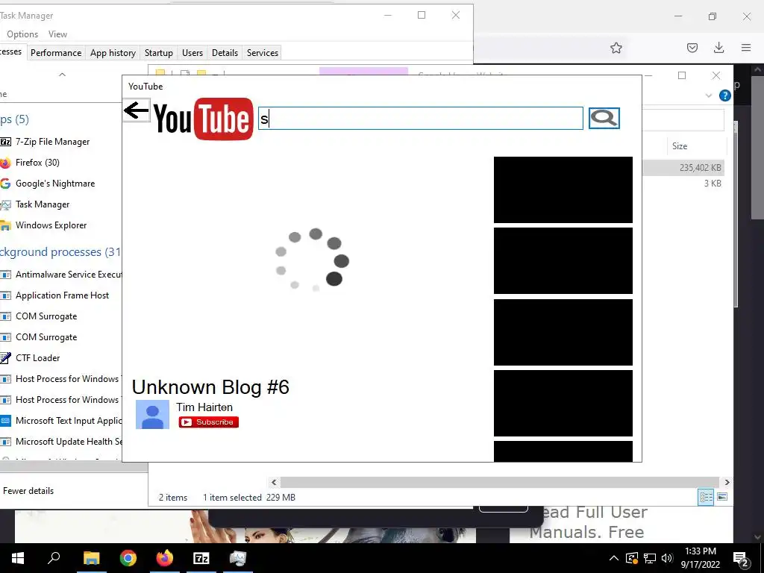The image size is (764, 573).
Task: Click the volume speaker tray icon
Action: tap(667, 558)
